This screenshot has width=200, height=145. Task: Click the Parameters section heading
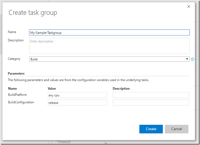coord(16,73)
